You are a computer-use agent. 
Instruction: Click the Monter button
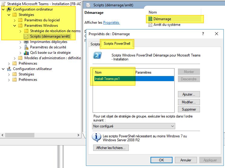[x=189, y=72]
